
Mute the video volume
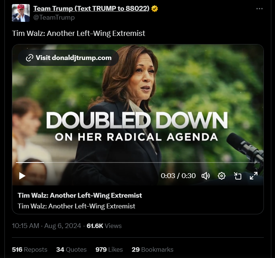click(x=206, y=176)
